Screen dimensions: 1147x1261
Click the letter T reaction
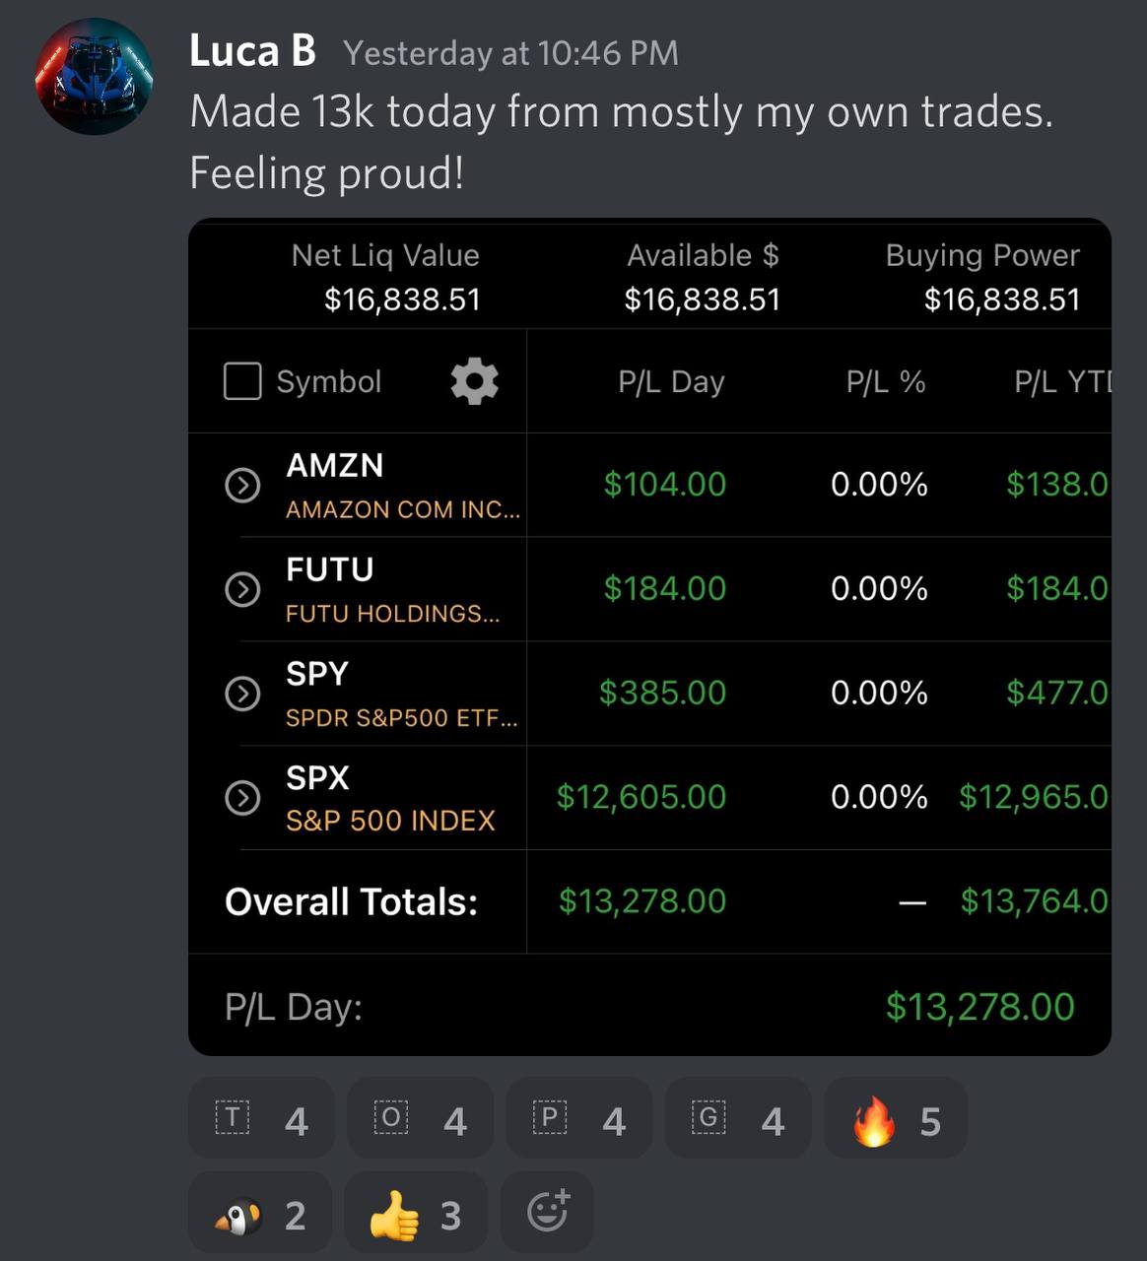261,1118
